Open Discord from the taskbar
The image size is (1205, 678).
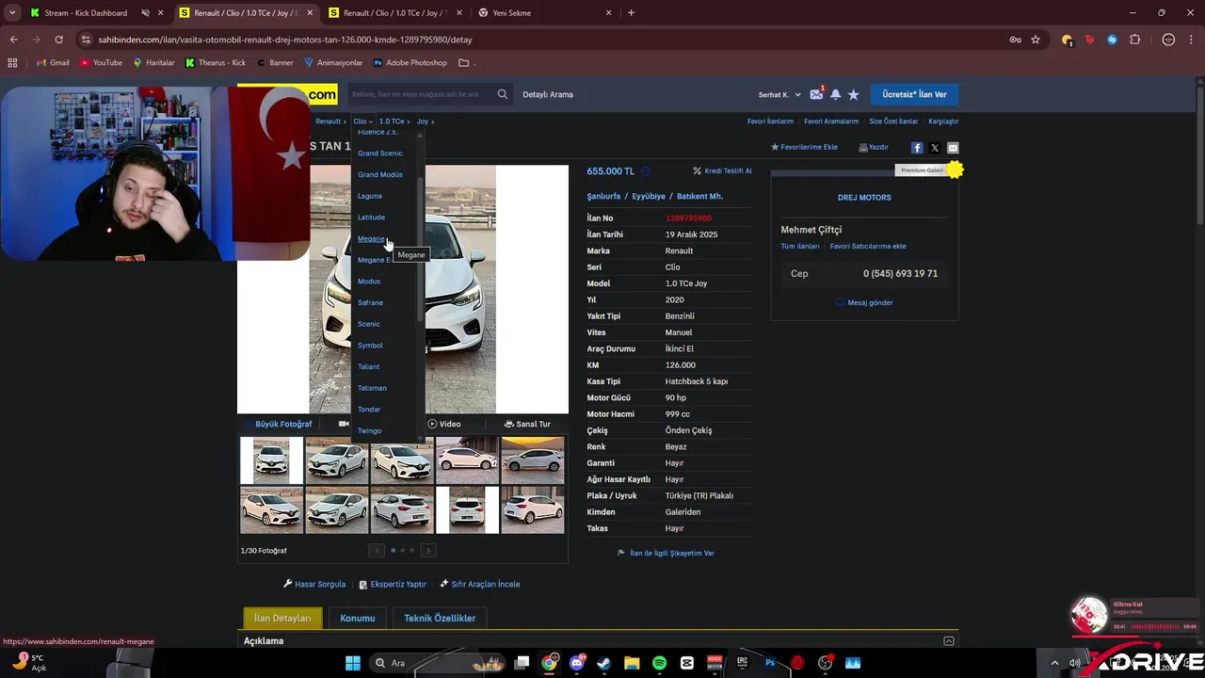(x=576, y=663)
